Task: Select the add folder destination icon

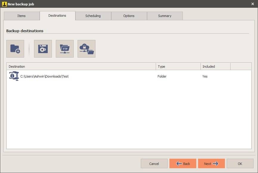Action: coord(15,49)
